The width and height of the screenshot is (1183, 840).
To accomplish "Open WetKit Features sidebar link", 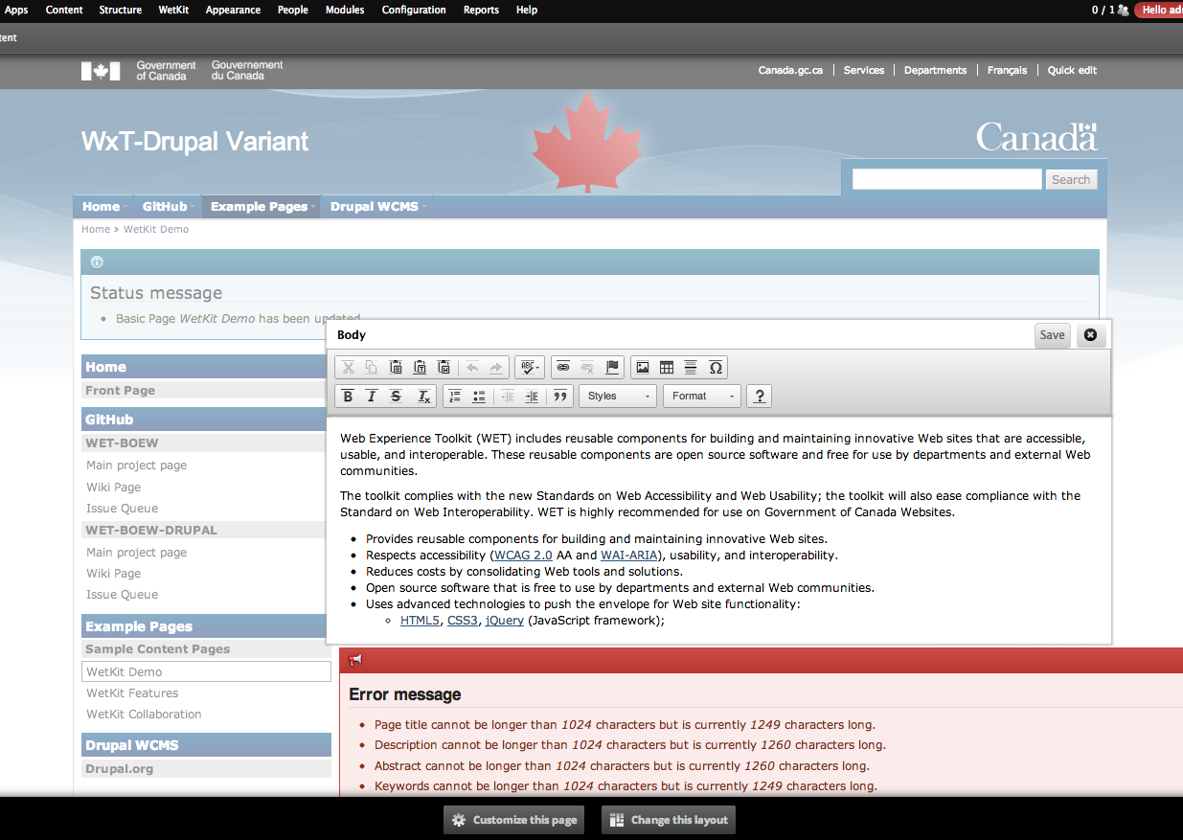I will [x=132, y=692].
